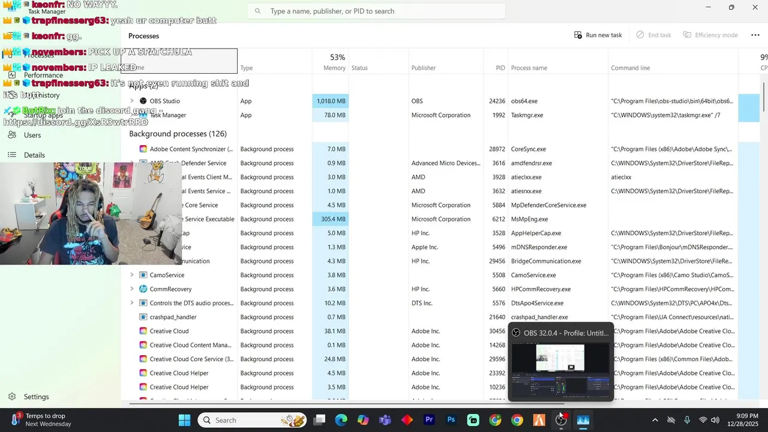This screenshot has height=432, width=768.
Task: Expand the Controls the DTS audio group
Action: [132, 303]
